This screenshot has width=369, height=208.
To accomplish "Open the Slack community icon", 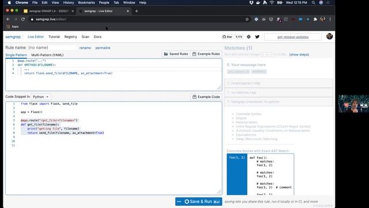I will 248,37.
